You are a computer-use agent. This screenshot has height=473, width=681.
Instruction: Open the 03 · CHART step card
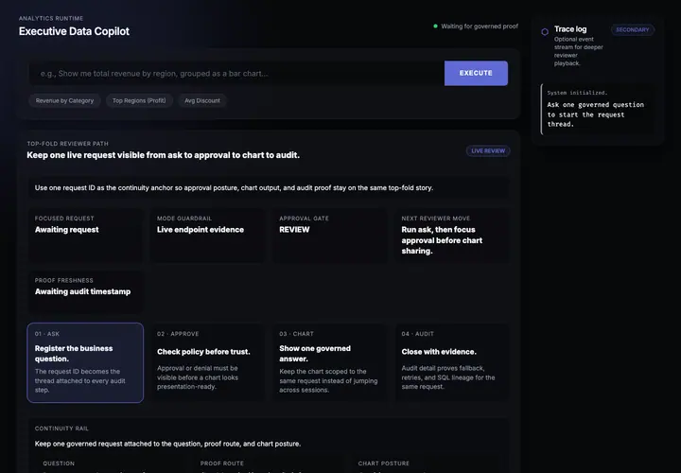click(x=330, y=362)
